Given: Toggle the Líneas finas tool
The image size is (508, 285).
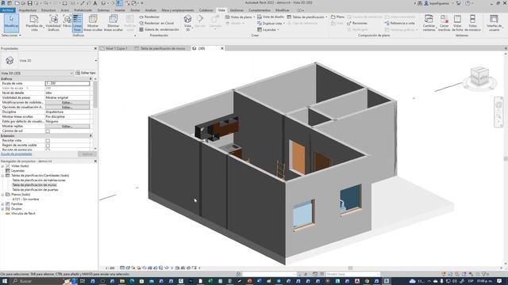Looking at the screenshot, I should click(77, 23).
